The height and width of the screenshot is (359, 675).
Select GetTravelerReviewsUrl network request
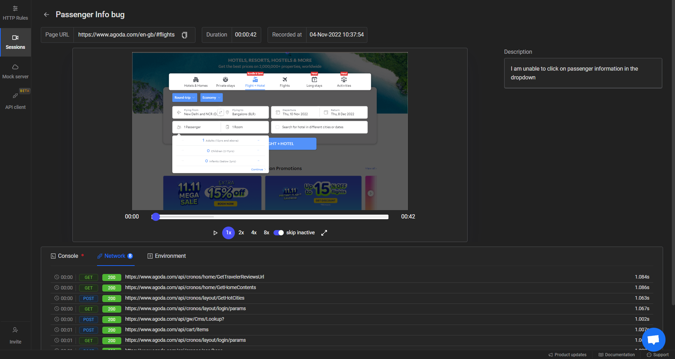click(x=352, y=277)
